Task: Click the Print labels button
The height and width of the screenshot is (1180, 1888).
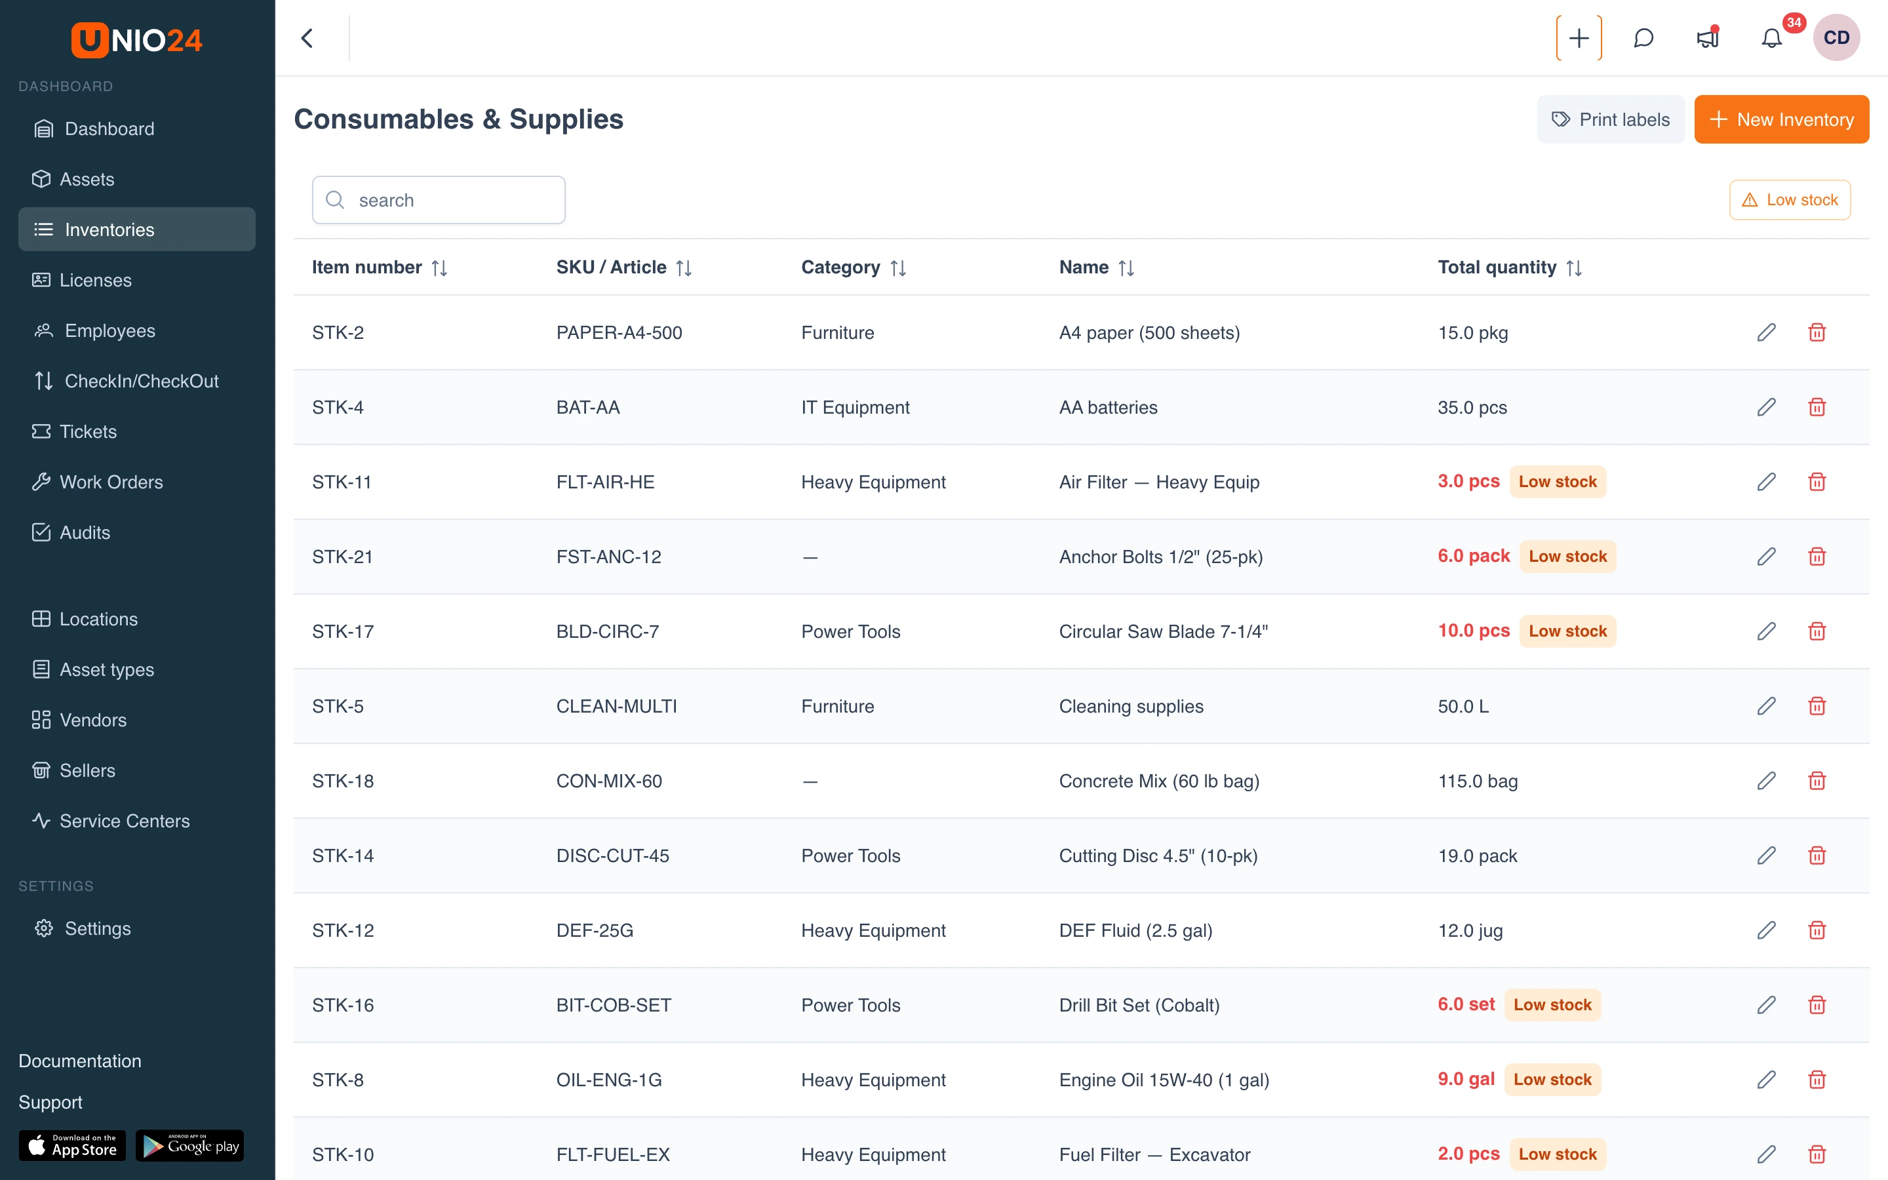Action: pyautogui.click(x=1610, y=119)
